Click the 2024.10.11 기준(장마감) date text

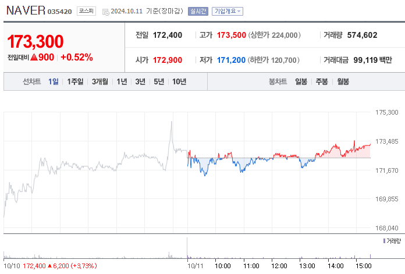tap(147, 11)
